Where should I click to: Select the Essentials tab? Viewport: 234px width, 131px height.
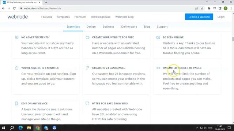[73, 27]
